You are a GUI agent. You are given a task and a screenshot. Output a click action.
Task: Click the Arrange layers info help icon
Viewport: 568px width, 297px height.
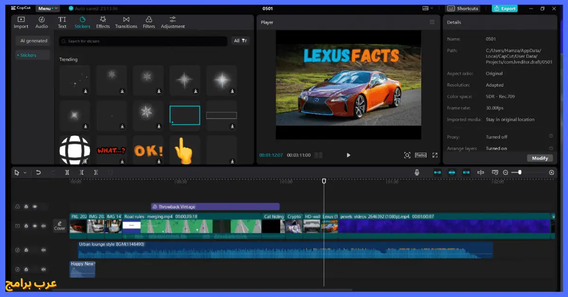click(x=551, y=148)
